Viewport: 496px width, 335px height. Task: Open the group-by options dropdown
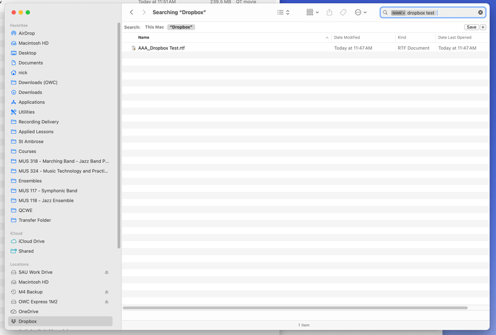click(x=312, y=12)
